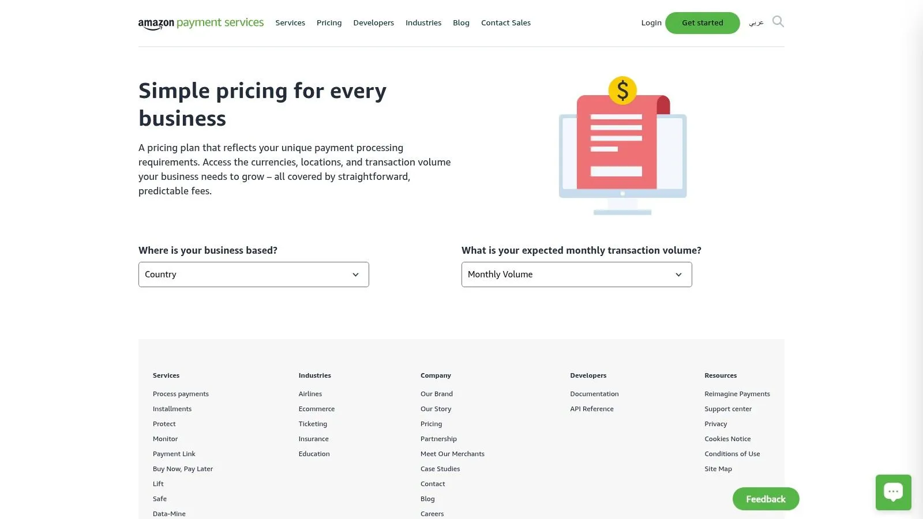Viewport: 923px width, 519px height.
Task: Click the Login link
Action: tap(651, 22)
